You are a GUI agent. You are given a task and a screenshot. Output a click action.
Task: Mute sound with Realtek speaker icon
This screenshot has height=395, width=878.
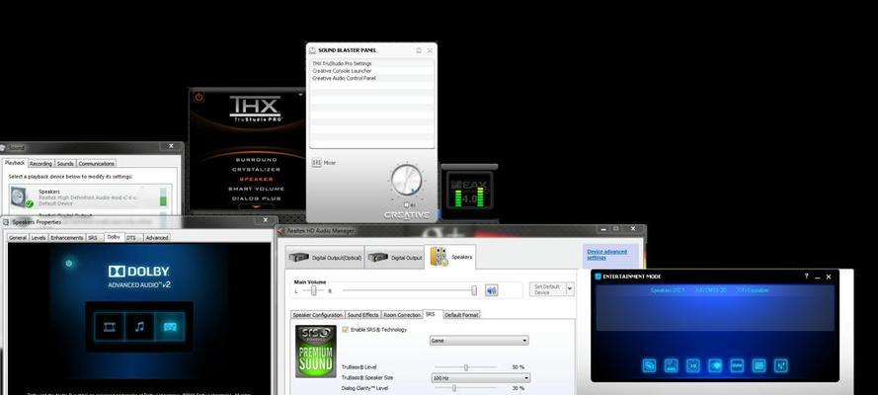click(491, 290)
